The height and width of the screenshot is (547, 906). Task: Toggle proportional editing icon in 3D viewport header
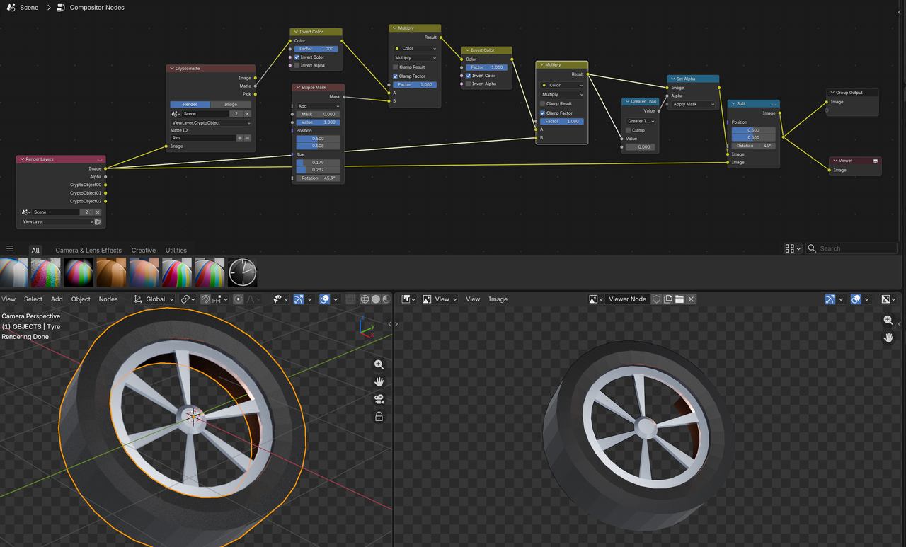(238, 299)
